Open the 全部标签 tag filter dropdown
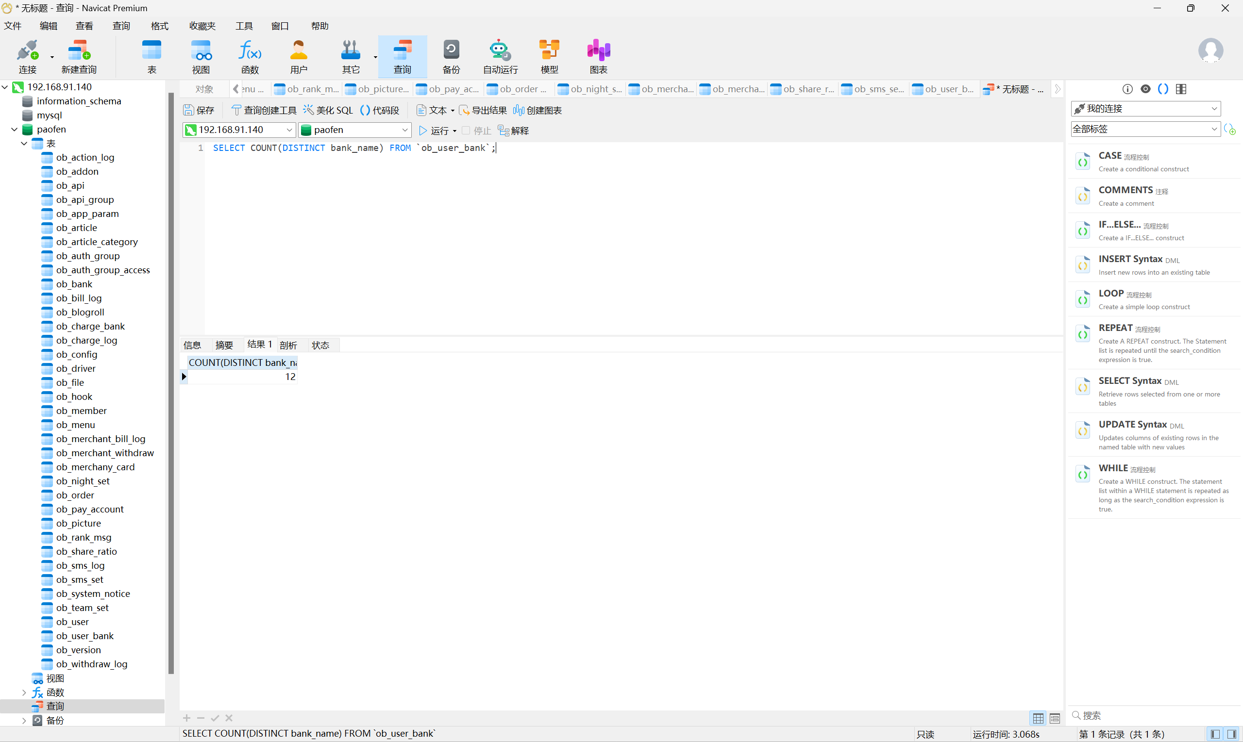Viewport: 1243px width, 742px height. (x=1145, y=129)
